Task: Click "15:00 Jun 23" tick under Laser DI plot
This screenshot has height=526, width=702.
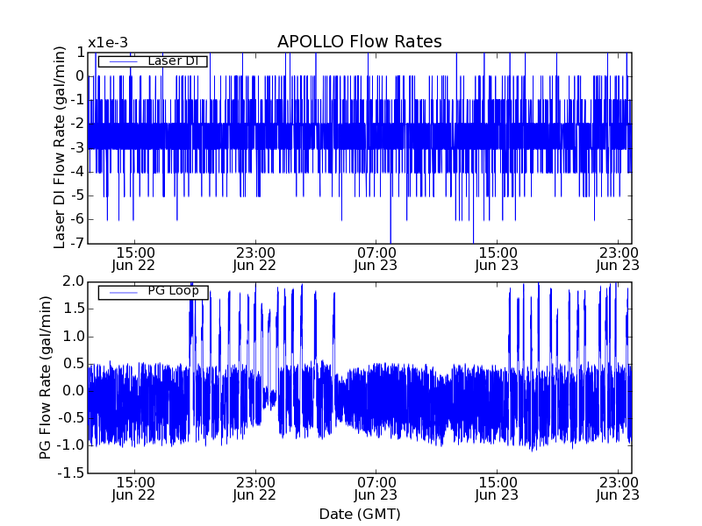Action: [497, 259]
